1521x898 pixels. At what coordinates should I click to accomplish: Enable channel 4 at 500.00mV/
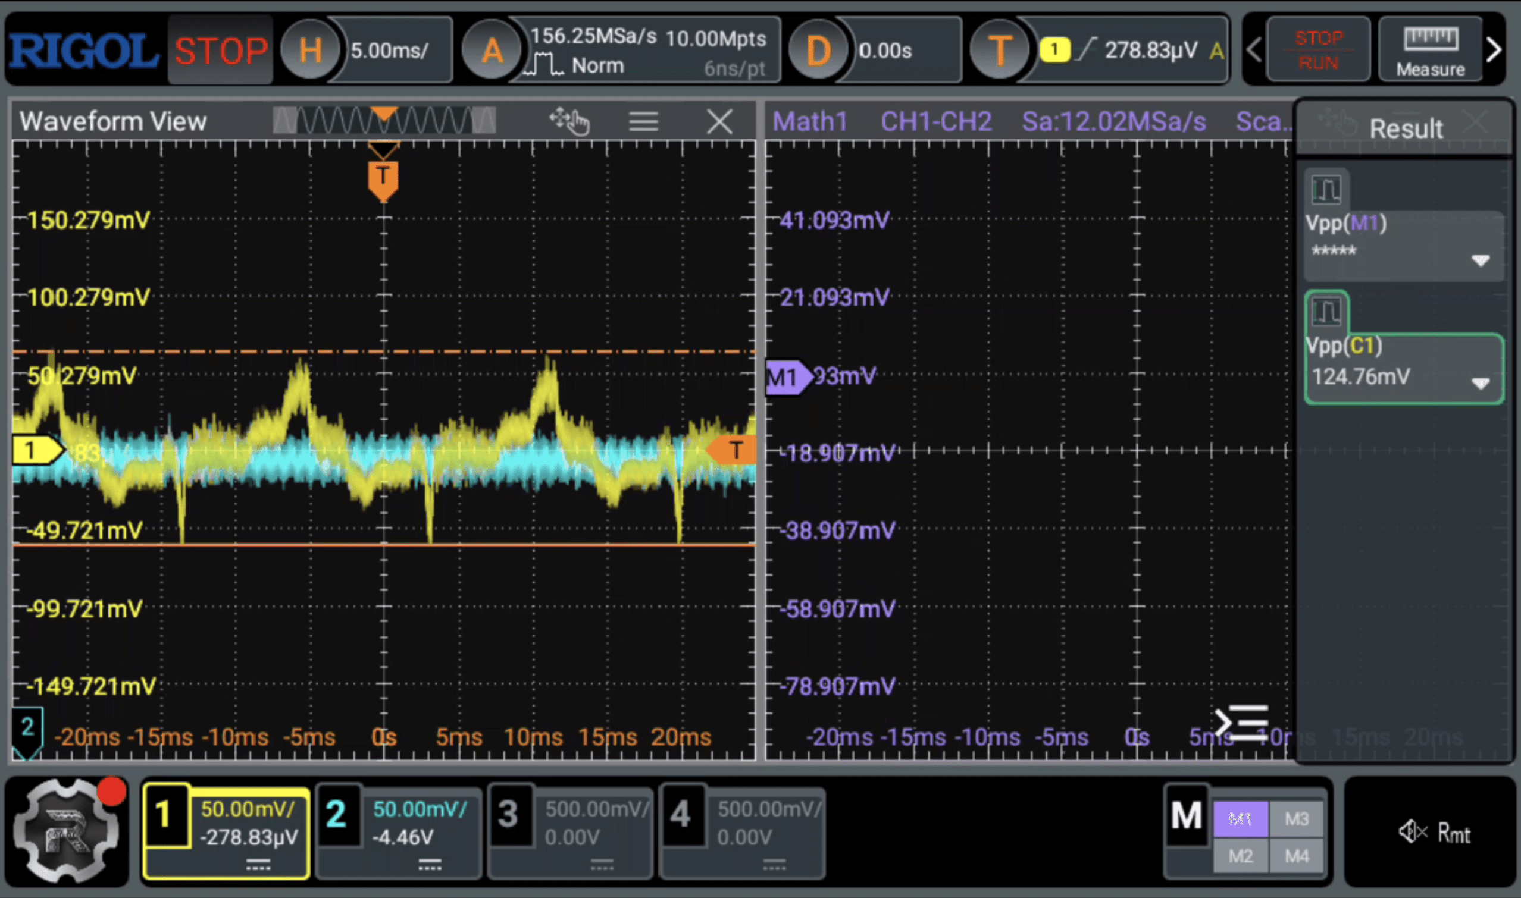pyautogui.click(x=742, y=833)
